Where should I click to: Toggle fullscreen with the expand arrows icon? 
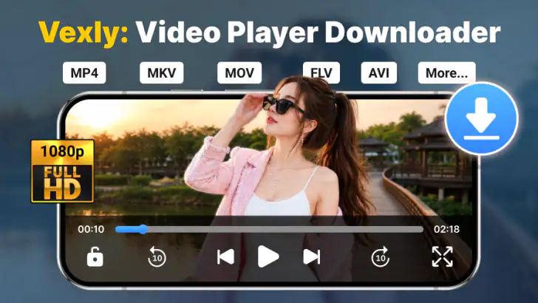442,256
